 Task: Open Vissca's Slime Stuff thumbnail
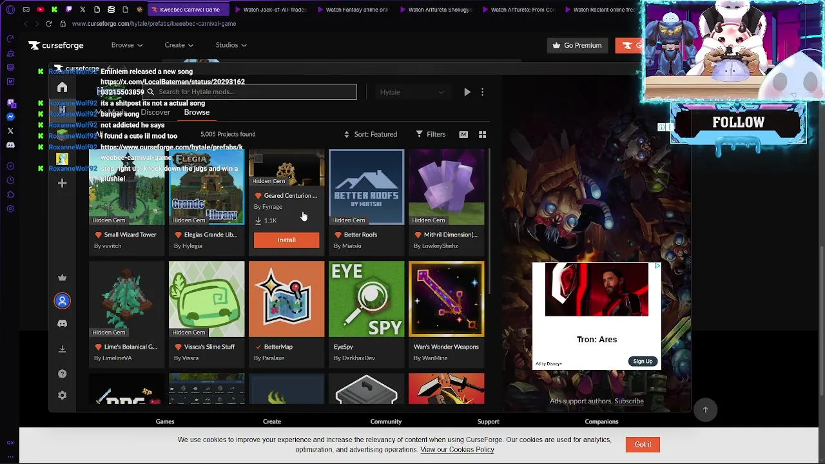coord(206,299)
